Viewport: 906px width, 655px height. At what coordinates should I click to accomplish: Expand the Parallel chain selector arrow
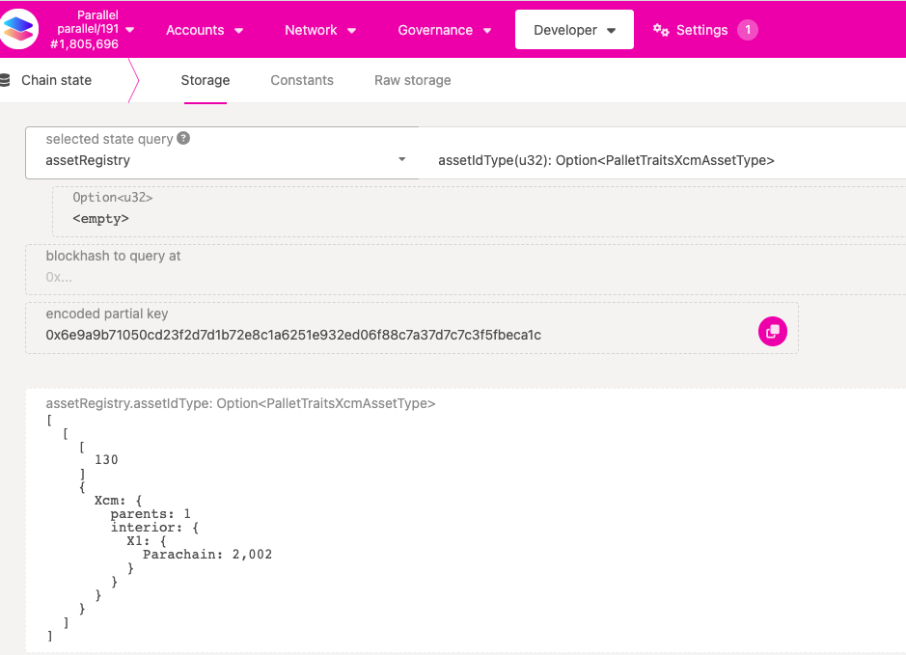[x=130, y=30]
